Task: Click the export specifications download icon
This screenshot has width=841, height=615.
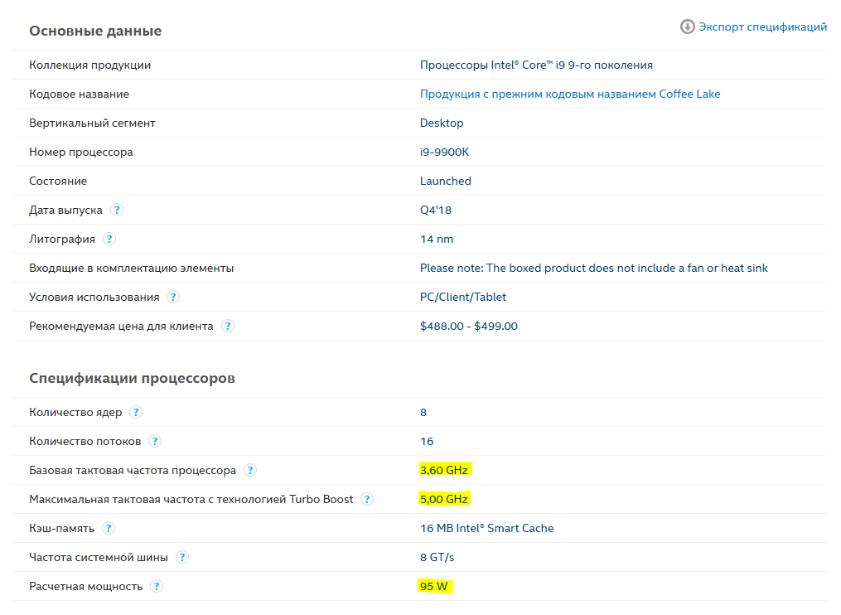Action: click(687, 27)
